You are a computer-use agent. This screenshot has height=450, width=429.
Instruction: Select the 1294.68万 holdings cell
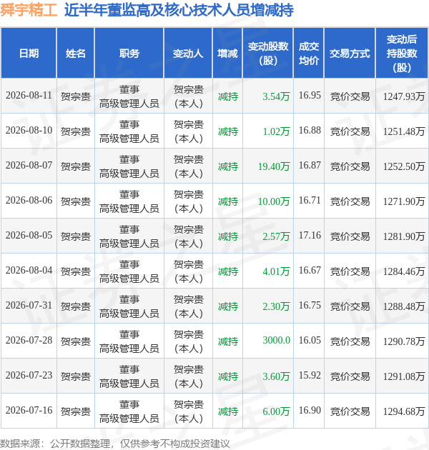pos(404,411)
